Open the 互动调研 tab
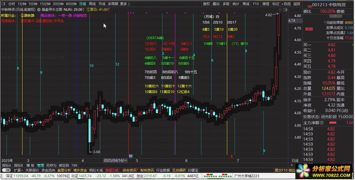Screen dimensions: 355x180 click(179, 170)
